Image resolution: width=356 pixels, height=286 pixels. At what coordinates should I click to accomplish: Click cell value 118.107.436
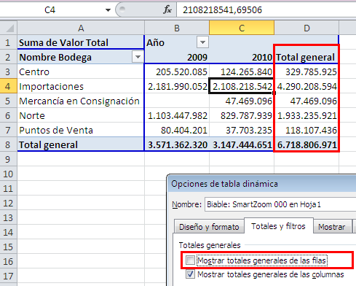306,130
